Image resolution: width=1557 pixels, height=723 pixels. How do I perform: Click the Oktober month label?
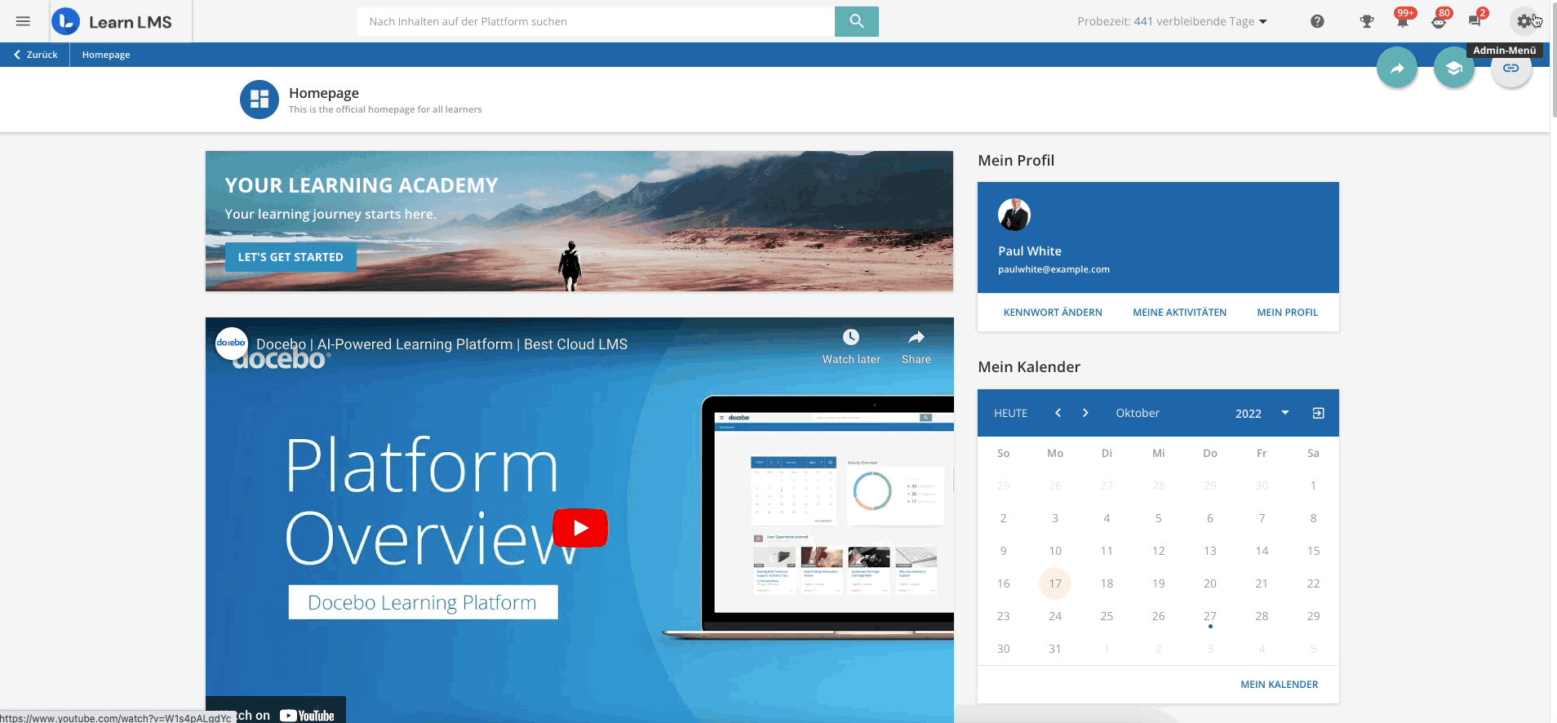point(1138,413)
